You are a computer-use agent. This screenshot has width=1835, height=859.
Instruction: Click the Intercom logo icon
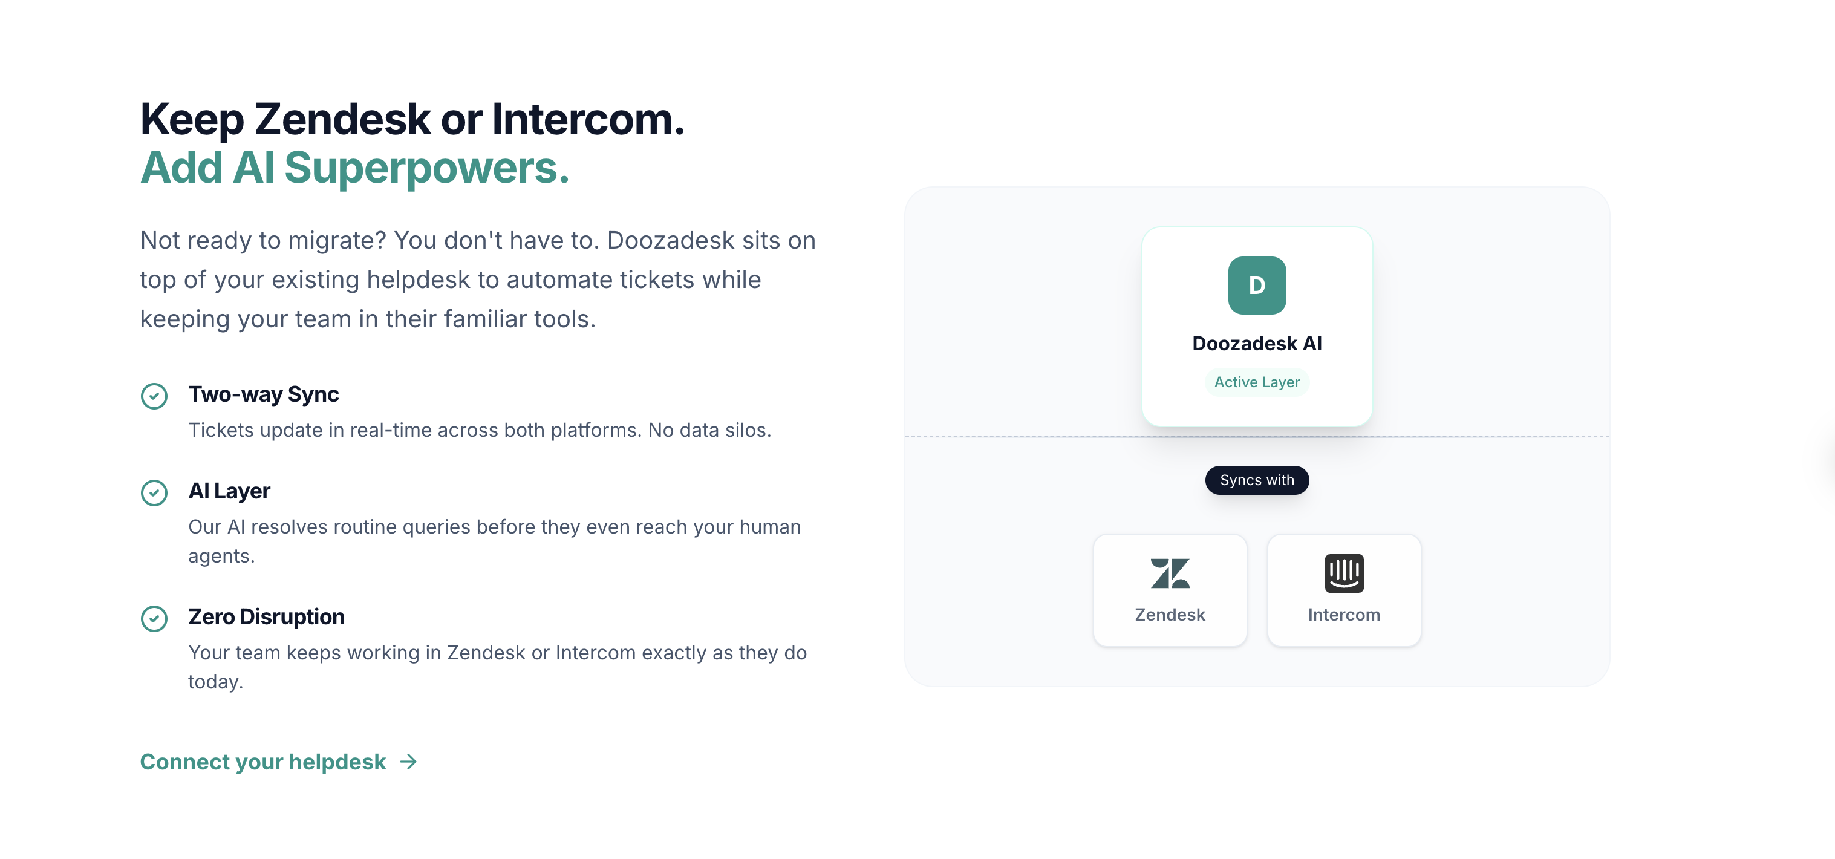(x=1343, y=573)
